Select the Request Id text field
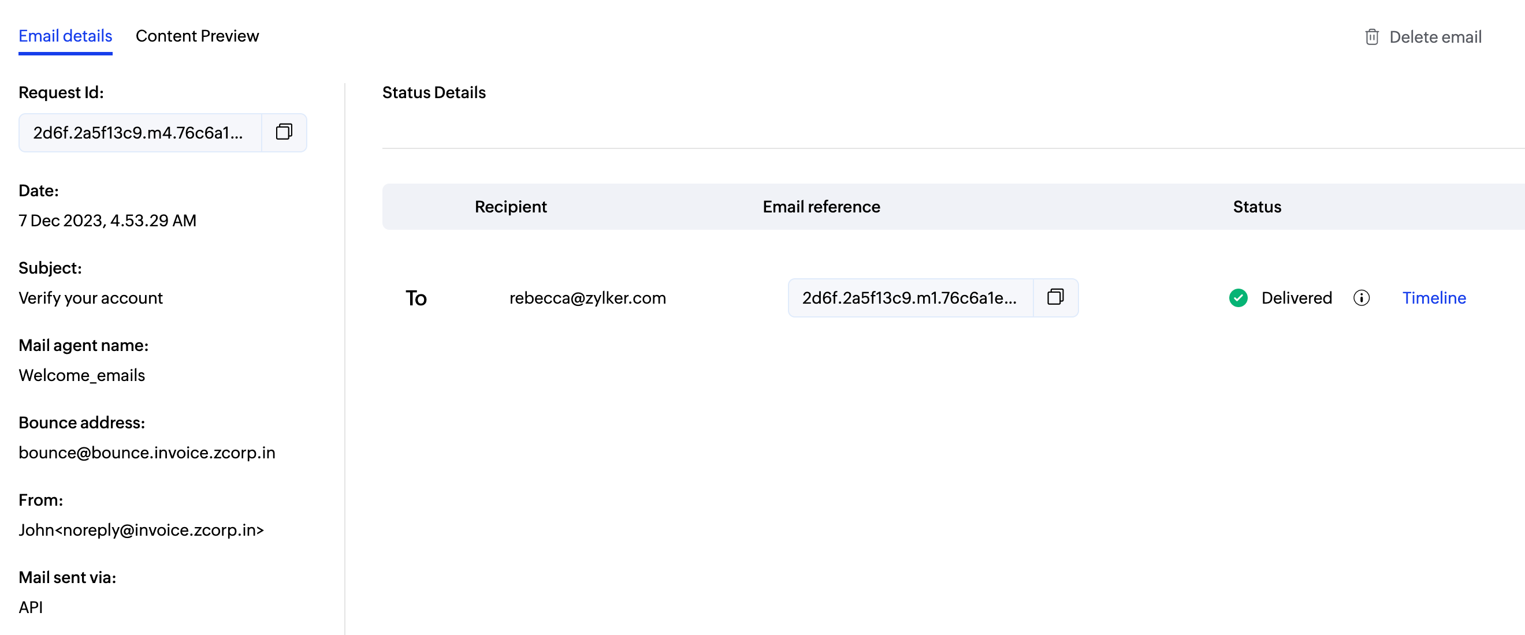1525x635 pixels. (x=139, y=132)
